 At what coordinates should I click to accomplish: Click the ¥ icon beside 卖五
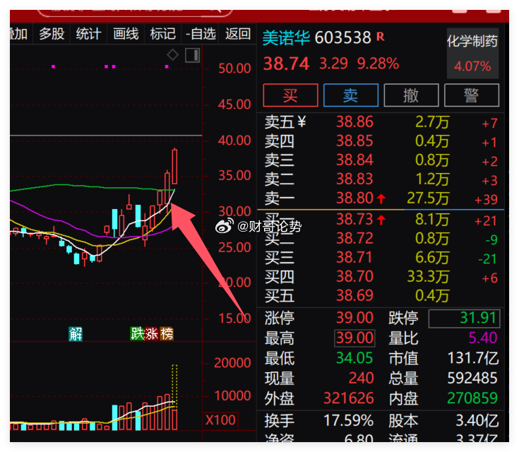point(302,122)
